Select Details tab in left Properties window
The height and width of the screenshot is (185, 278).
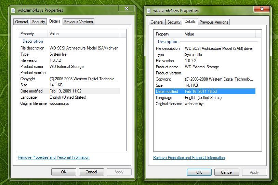point(55,21)
